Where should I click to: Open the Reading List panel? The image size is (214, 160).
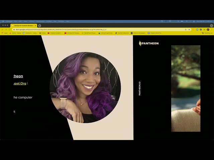[207, 33]
